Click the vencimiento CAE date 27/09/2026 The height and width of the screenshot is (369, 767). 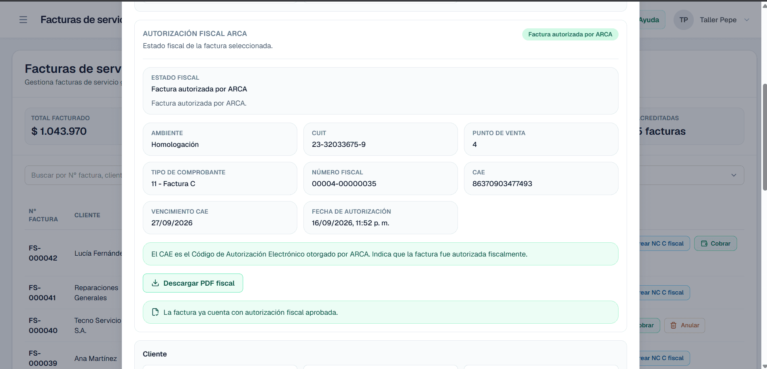172,223
